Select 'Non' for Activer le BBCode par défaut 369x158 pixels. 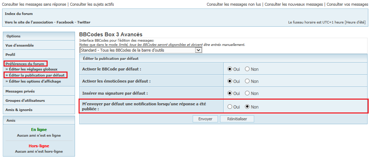pos(247,69)
